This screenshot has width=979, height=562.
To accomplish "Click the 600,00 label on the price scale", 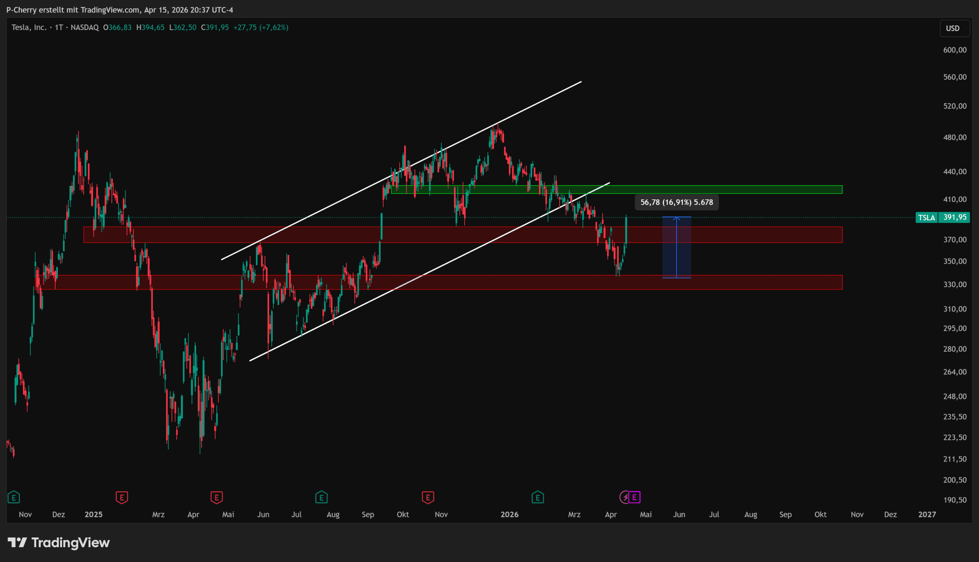I will [x=955, y=50].
